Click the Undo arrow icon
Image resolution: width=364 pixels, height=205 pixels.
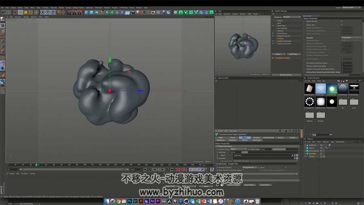[x=4, y=12]
